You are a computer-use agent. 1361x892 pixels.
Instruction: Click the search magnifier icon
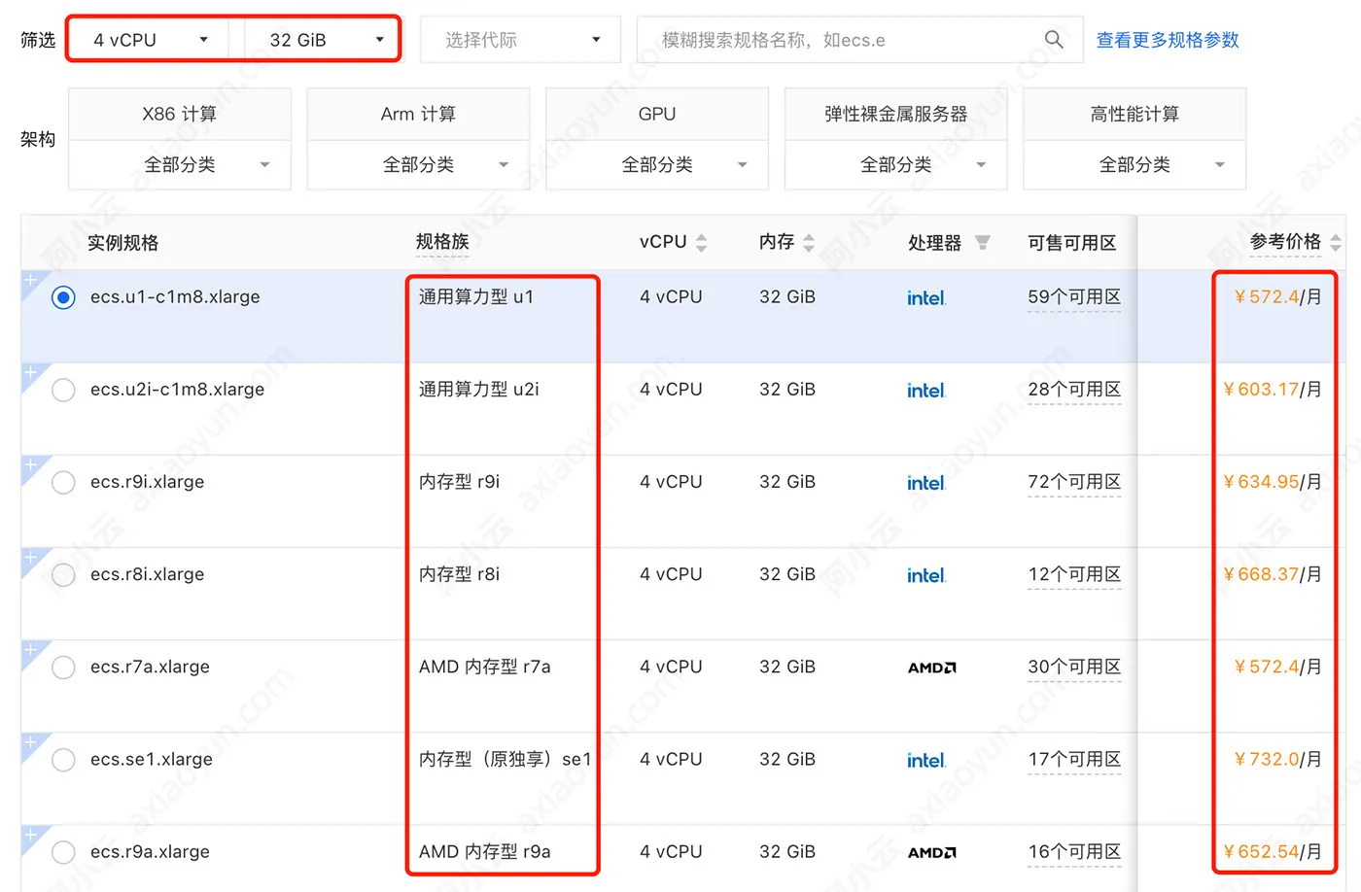coord(1054,40)
